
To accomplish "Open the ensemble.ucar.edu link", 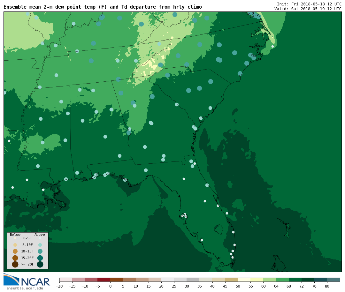I will tap(25, 288).
